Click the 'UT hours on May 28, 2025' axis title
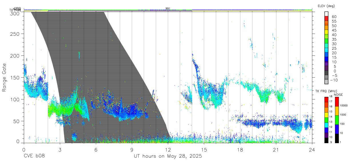Screen dimensions: 351x162 168,156
